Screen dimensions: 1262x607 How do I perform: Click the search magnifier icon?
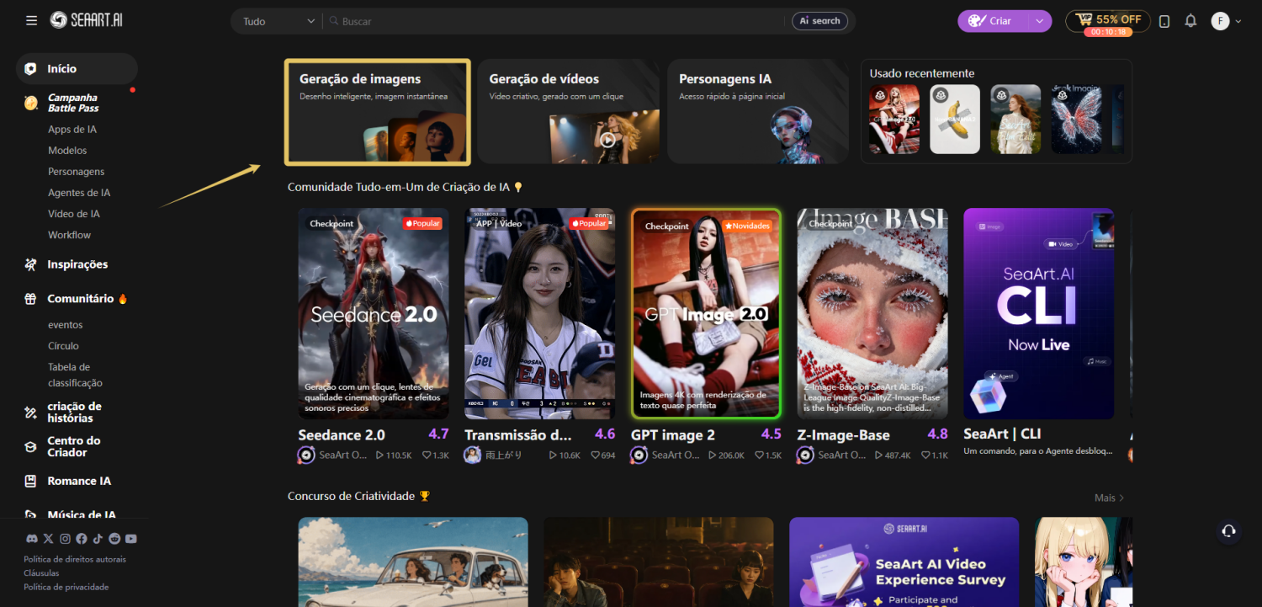tap(334, 21)
